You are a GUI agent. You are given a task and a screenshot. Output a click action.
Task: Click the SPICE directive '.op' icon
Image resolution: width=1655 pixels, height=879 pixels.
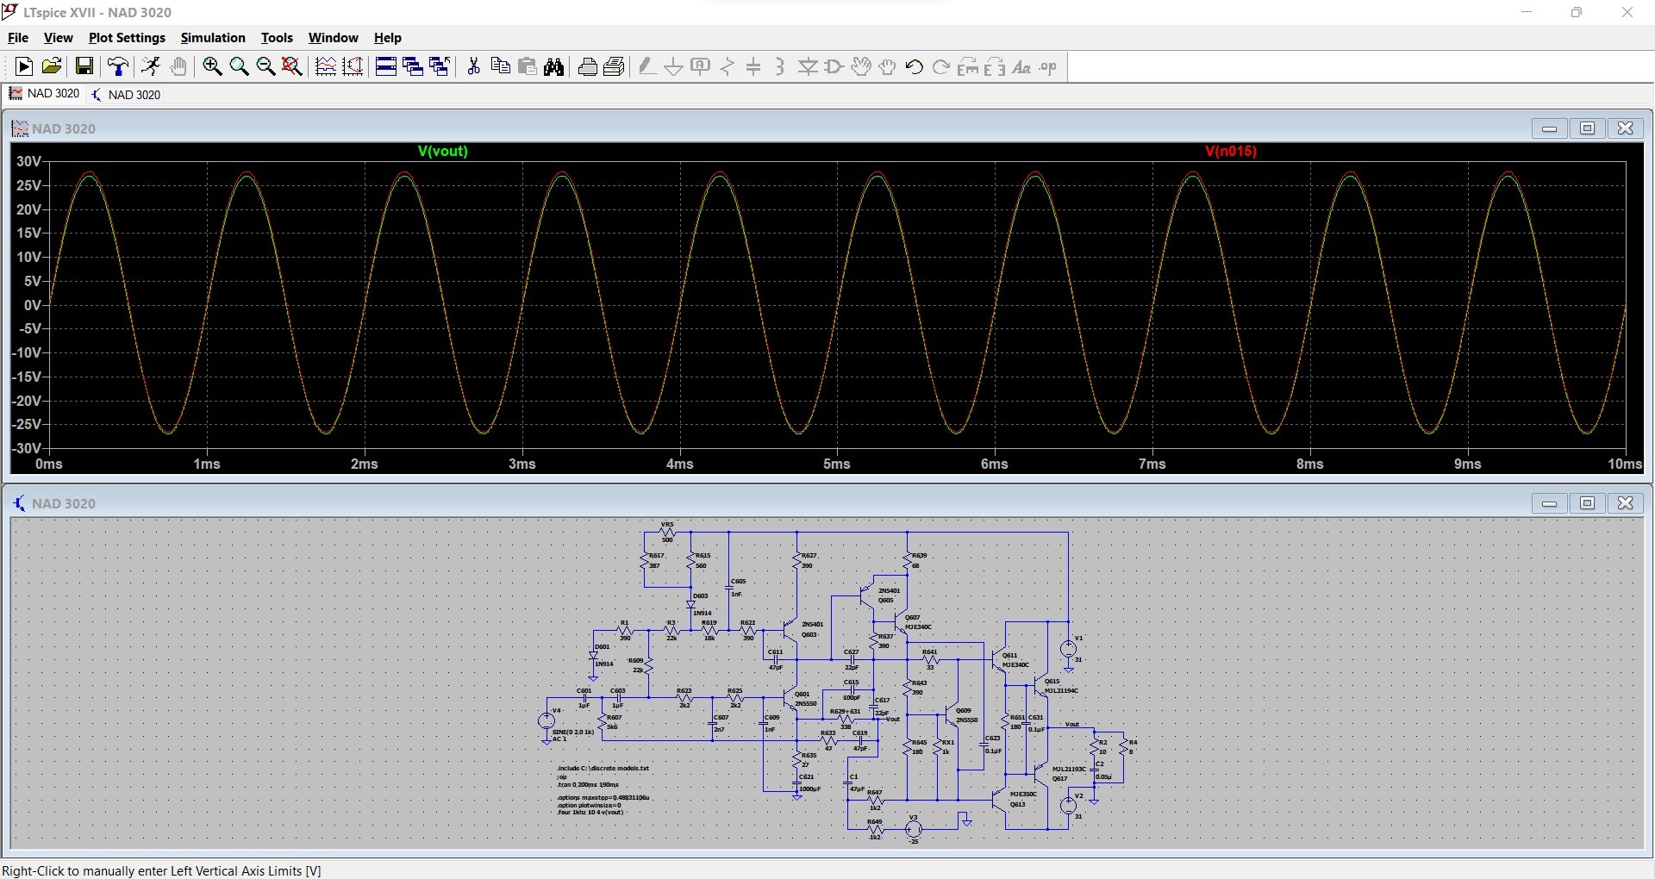[x=1048, y=66]
